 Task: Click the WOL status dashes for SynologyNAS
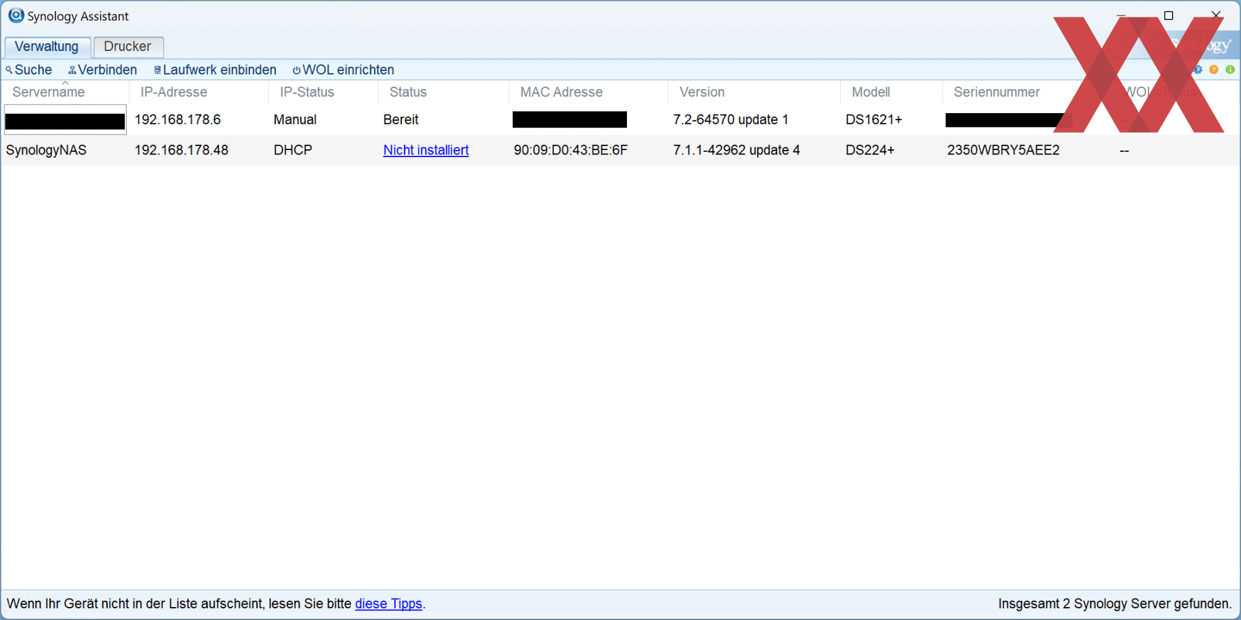1125,151
